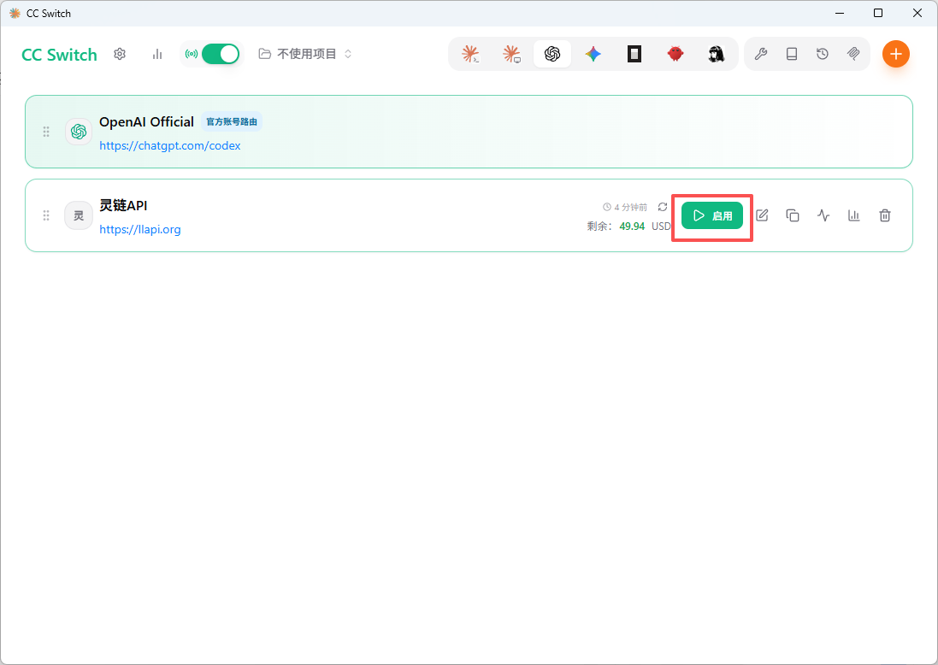This screenshot has height=665, width=938.
Task: Open the https://llapi.org link
Action: 140,229
